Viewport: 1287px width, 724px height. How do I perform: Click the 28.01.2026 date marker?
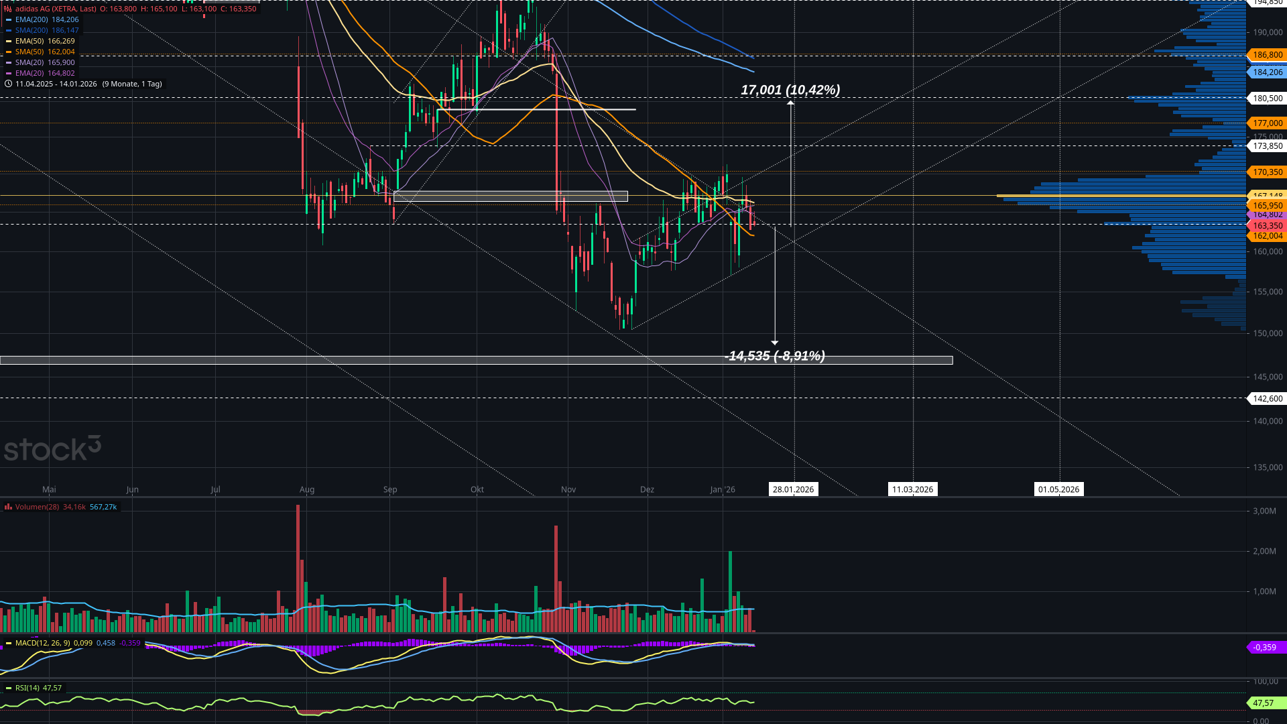pyautogui.click(x=793, y=489)
